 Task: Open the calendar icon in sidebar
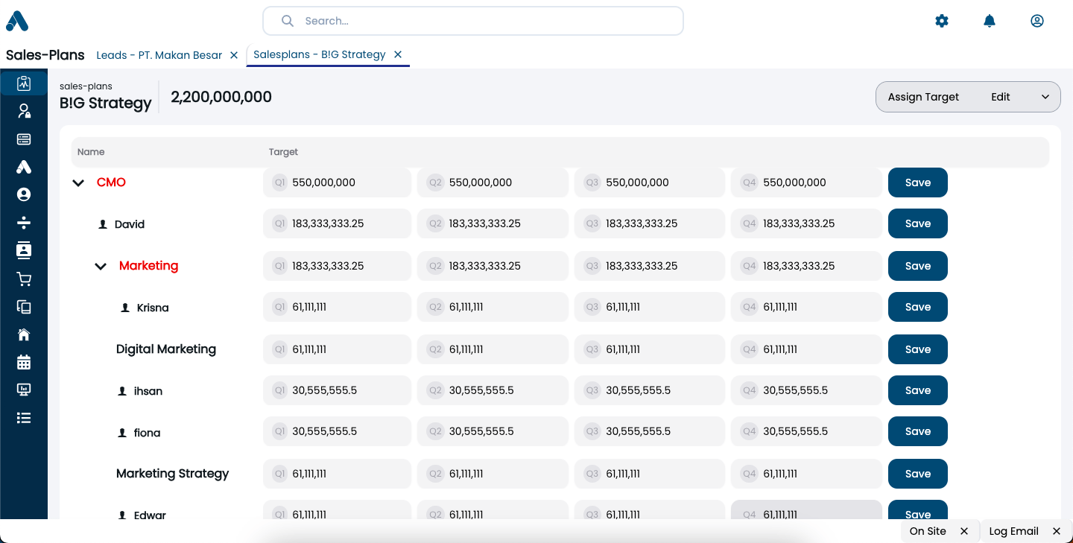pos(24,362)
